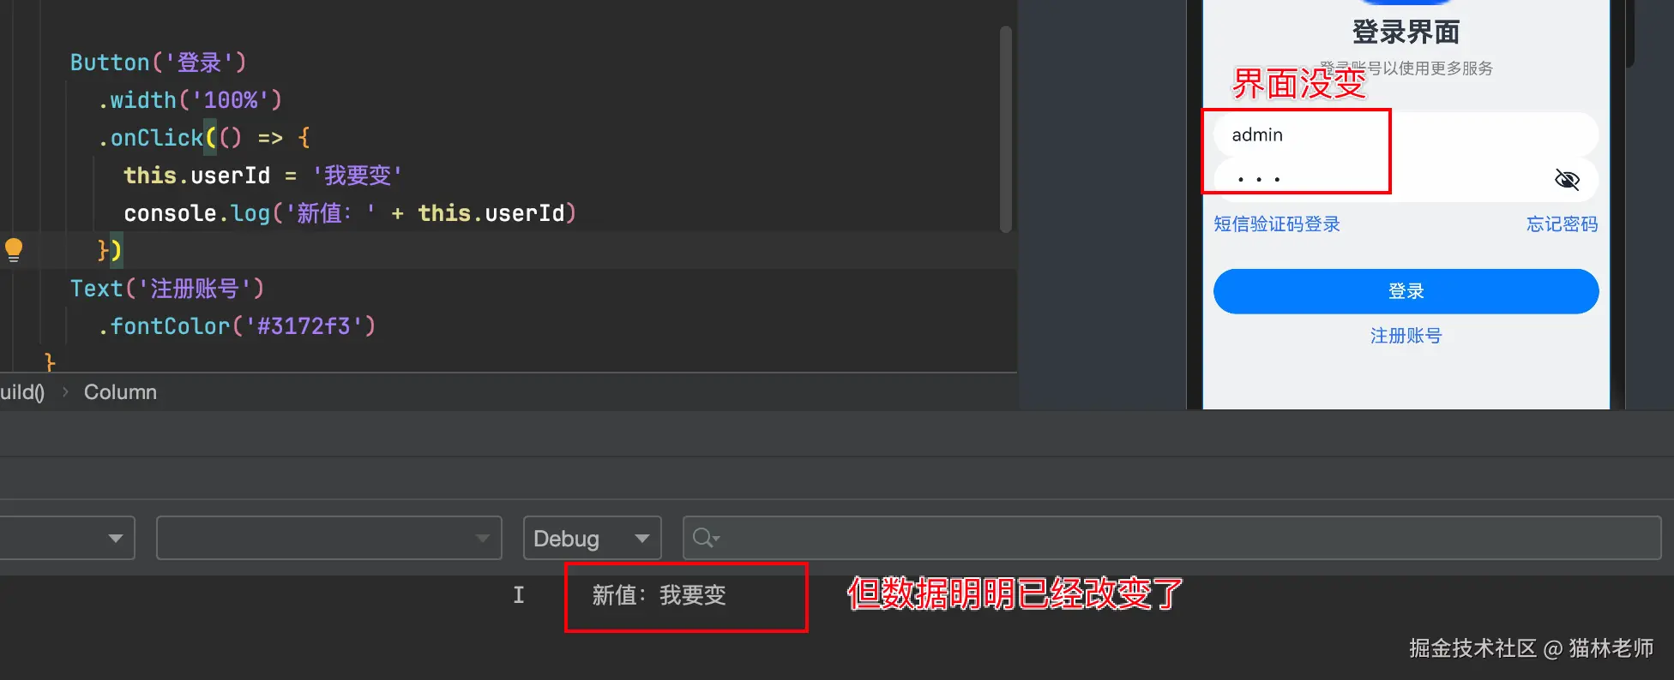Select build() in the breadcrumb bar

(22, 392)
